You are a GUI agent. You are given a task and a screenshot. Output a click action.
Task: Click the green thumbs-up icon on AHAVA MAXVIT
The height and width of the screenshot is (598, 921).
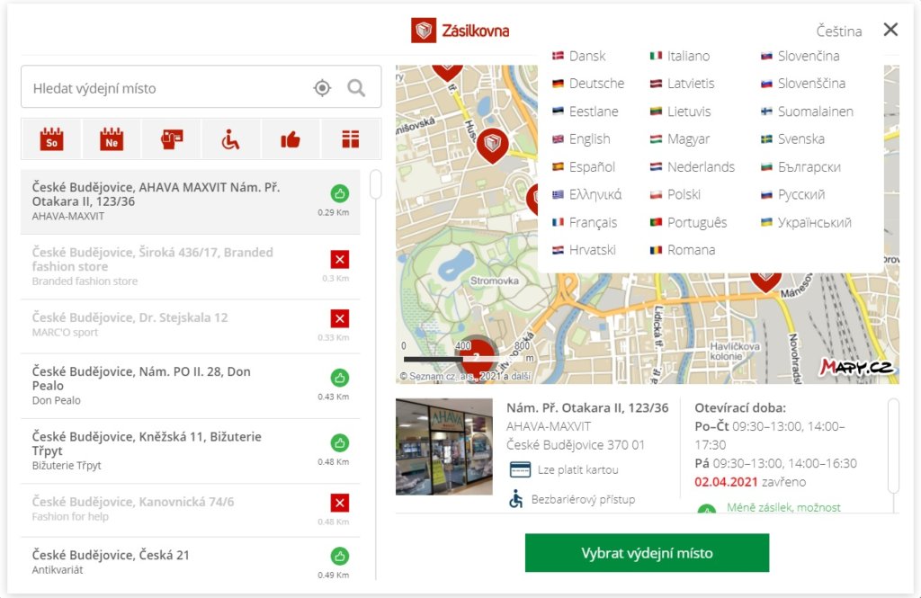click(x=339, y=193)
